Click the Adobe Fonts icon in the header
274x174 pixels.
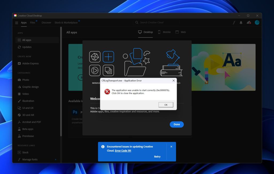tap(234, 23)
